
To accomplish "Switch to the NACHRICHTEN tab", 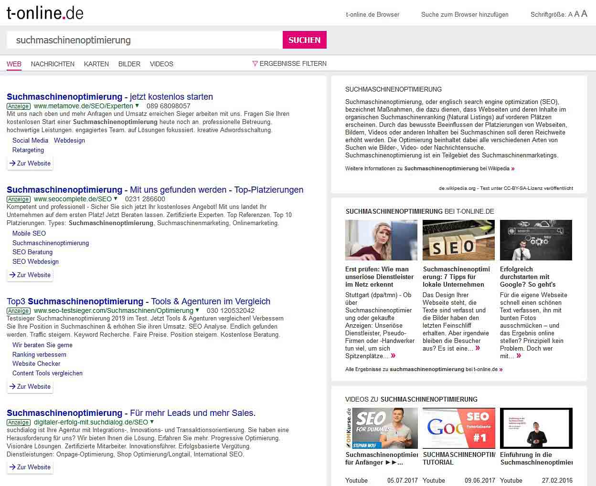I will point(53,64).
